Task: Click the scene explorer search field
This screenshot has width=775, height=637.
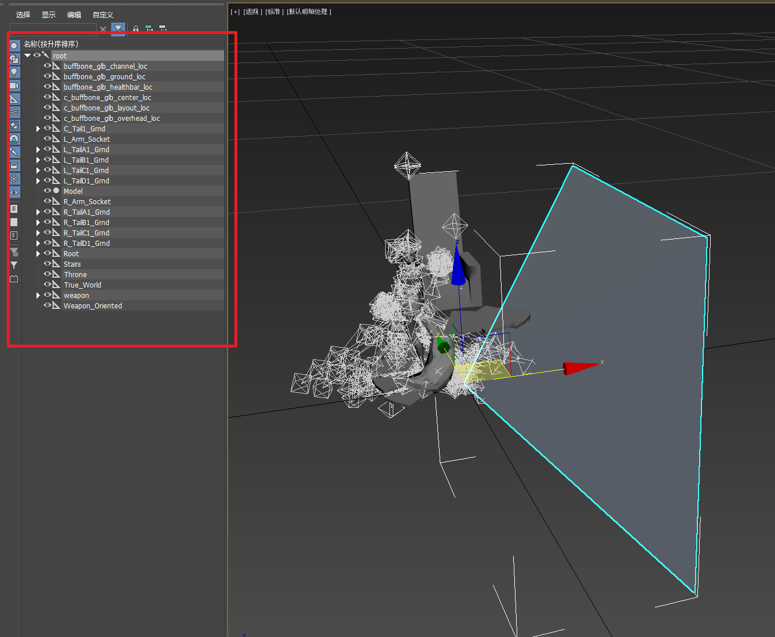Action: tap(53, 29)
